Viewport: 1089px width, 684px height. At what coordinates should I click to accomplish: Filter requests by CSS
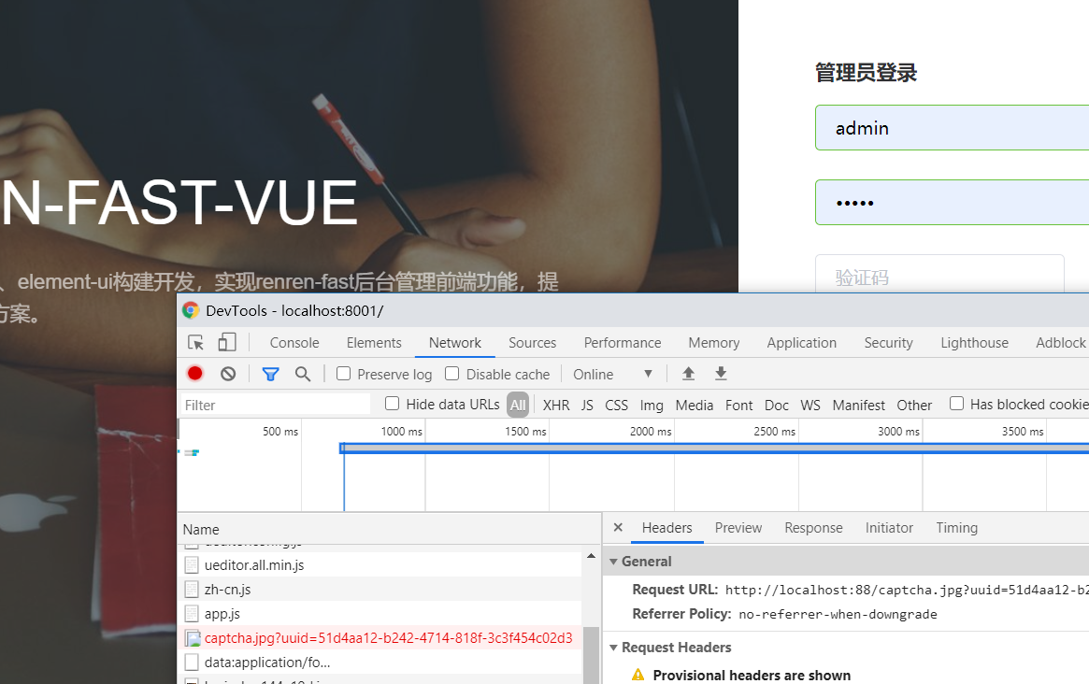pyautogui.click(x=616, y=406)
